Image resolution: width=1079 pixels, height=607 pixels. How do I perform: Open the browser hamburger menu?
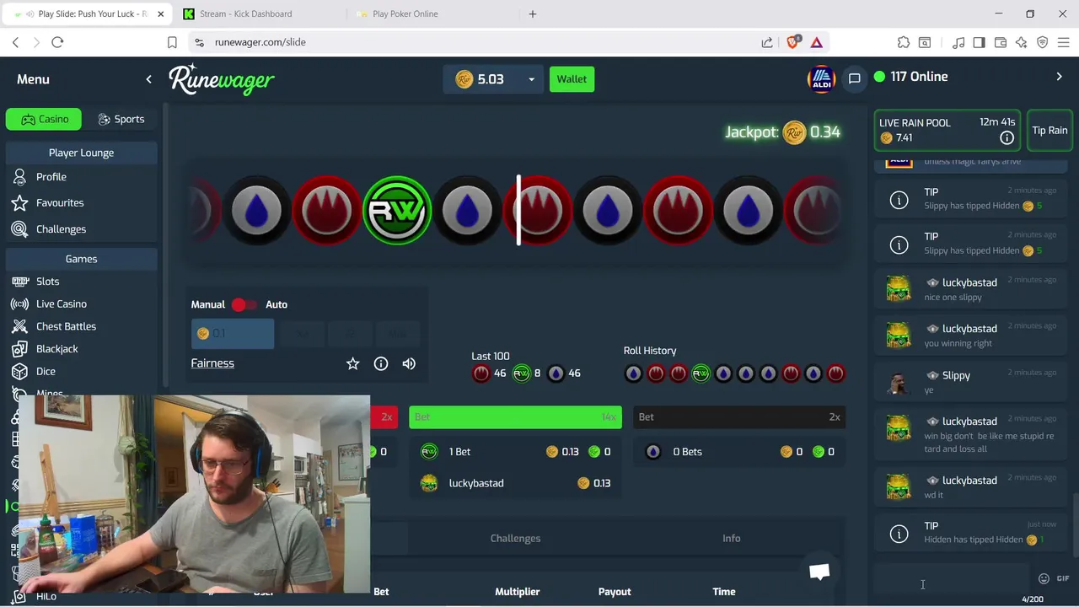[1064, 42]
